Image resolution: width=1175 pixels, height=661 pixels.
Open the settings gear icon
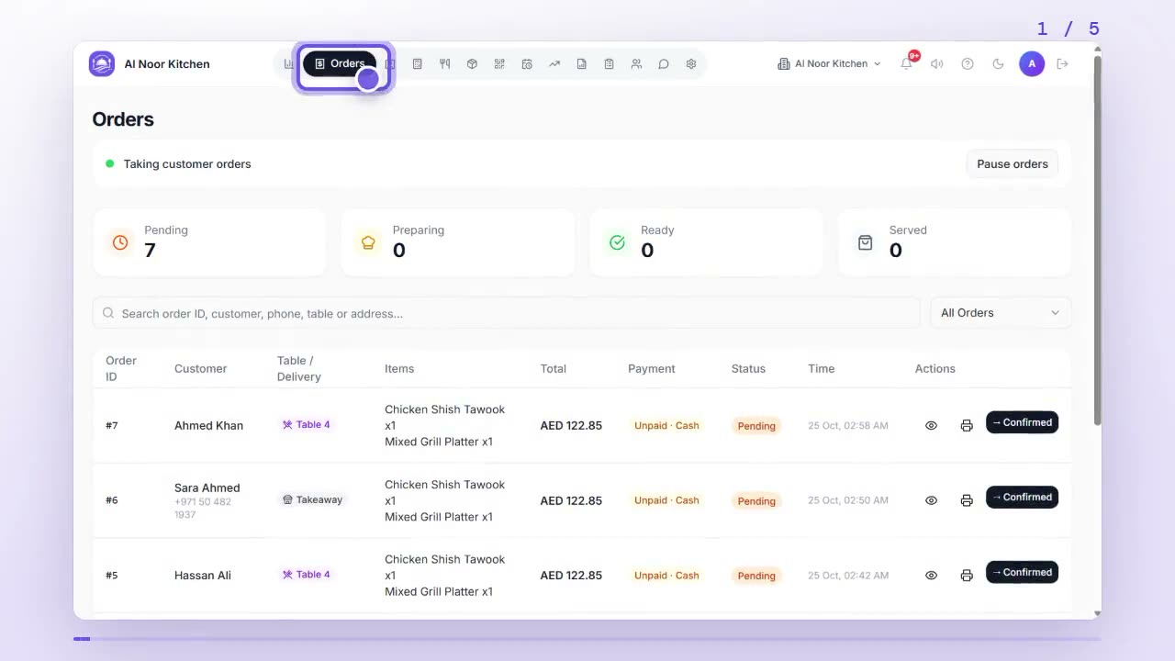(x=691, y=64)
